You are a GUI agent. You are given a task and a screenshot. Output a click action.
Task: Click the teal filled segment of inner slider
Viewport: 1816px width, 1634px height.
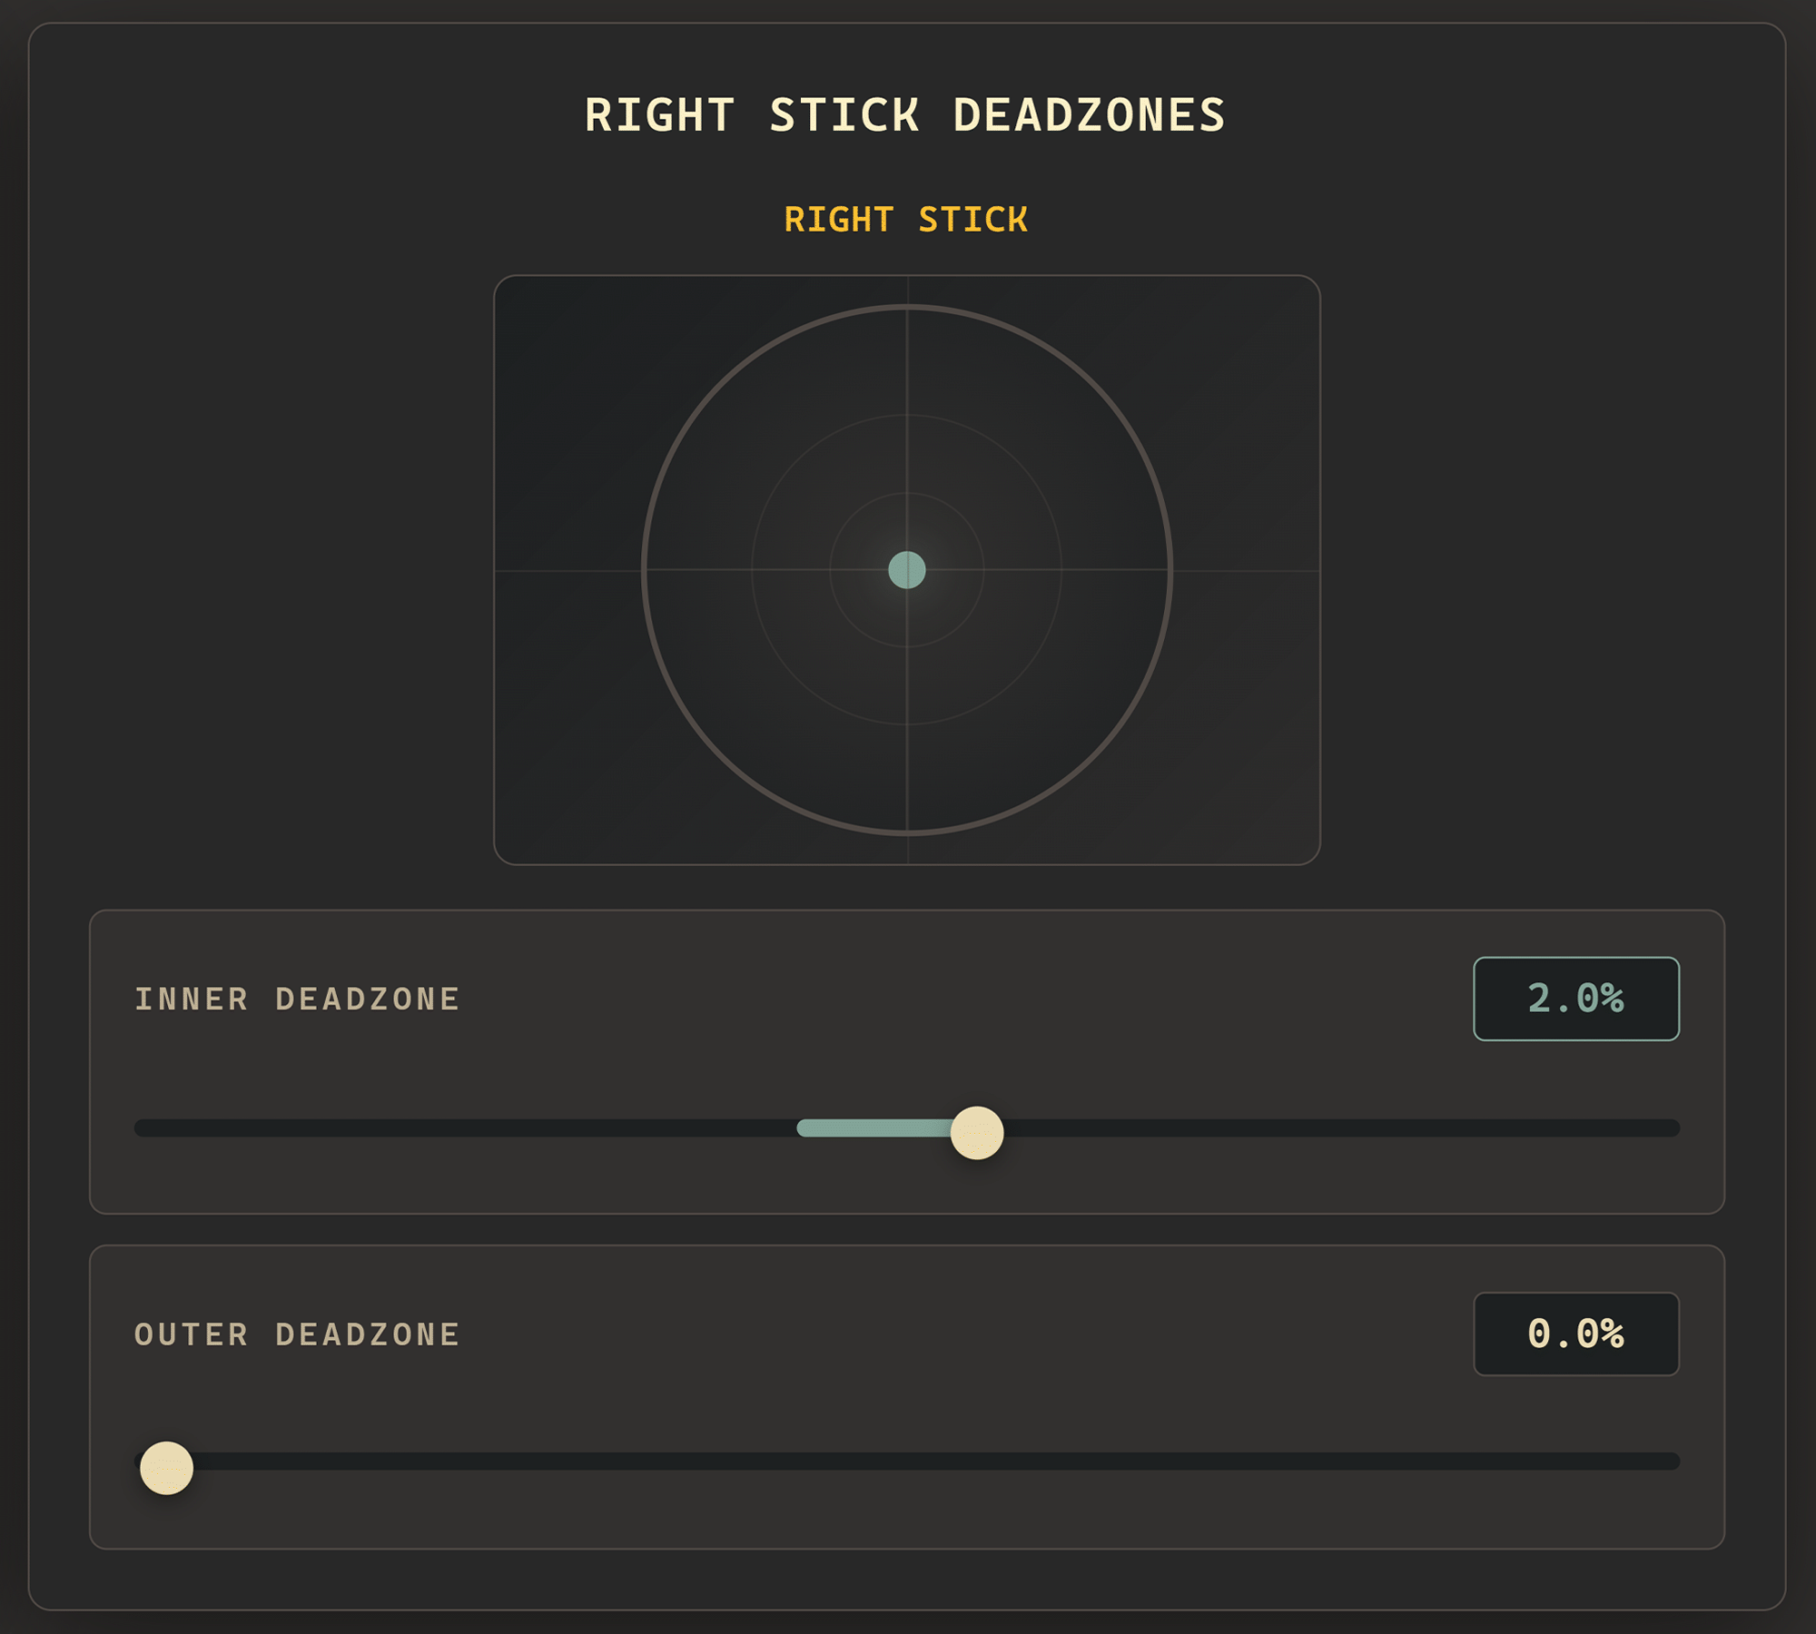[x=872, y=1127]
